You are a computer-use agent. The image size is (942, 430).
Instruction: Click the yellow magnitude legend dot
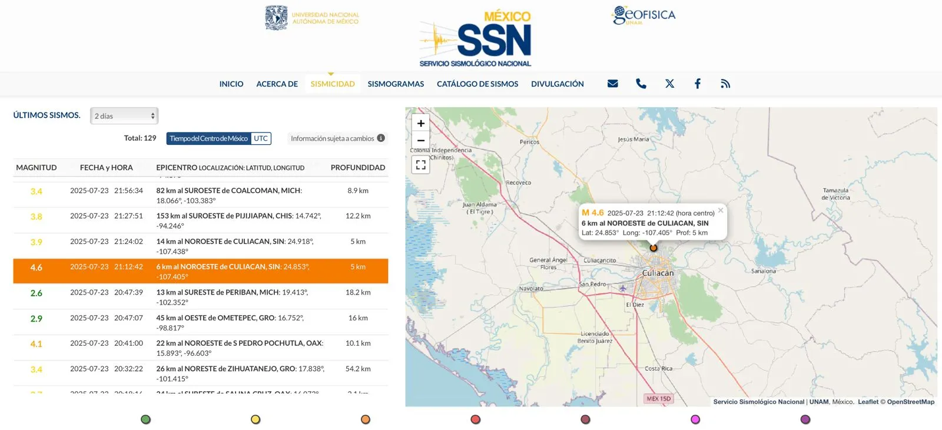point(256,419)
